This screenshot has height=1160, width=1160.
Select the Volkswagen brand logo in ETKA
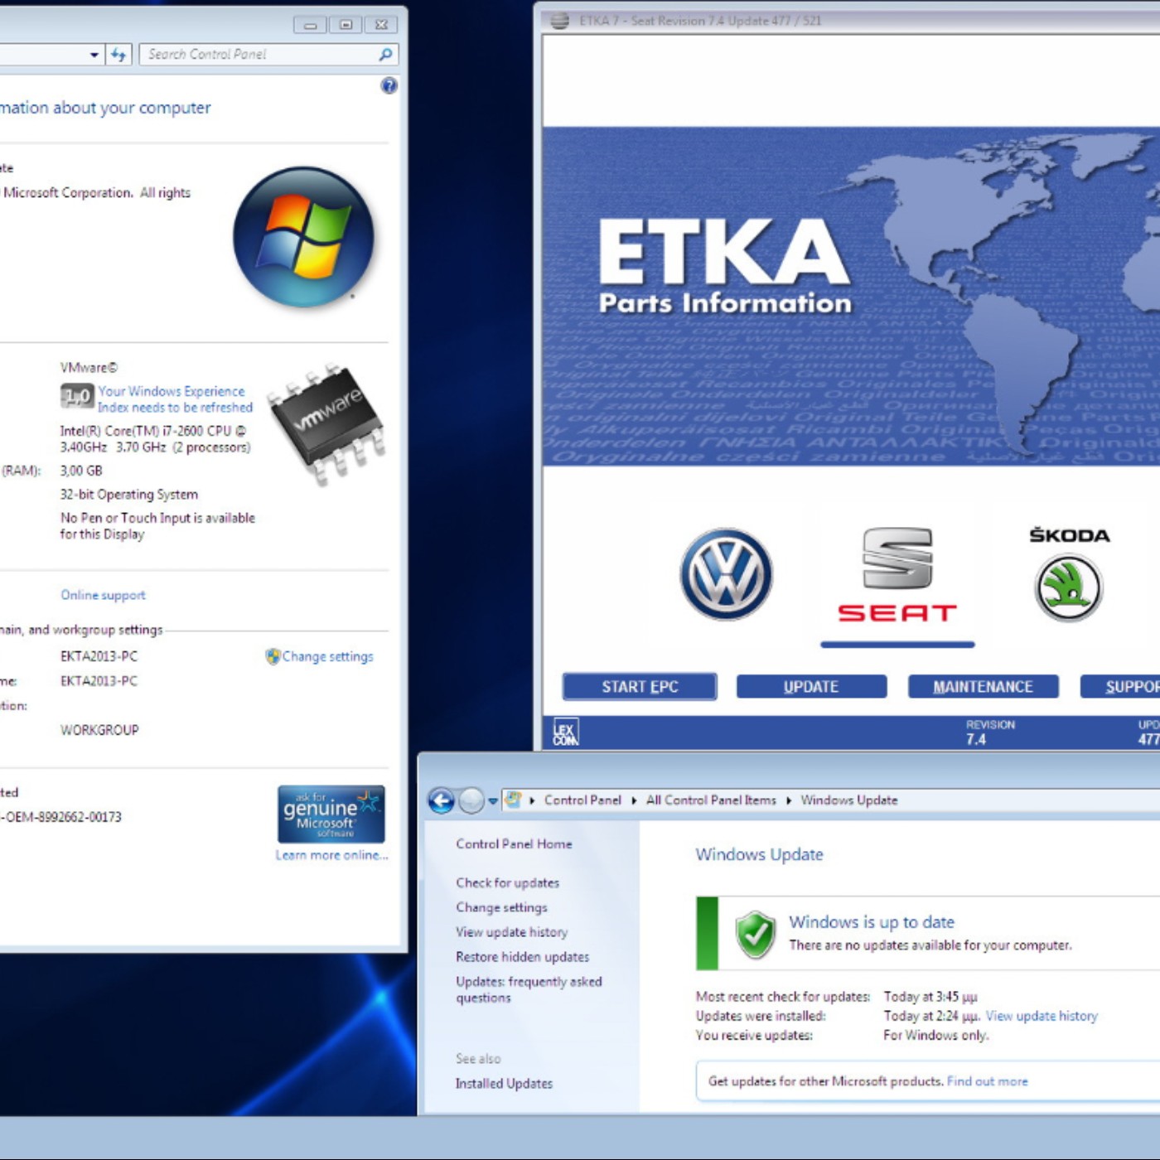click(x=726, y=574)
